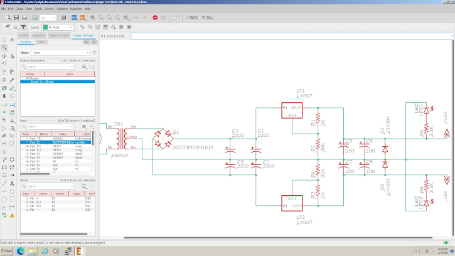Select the Circle tool
455x256 pixels.
click(x=4, y=199)
